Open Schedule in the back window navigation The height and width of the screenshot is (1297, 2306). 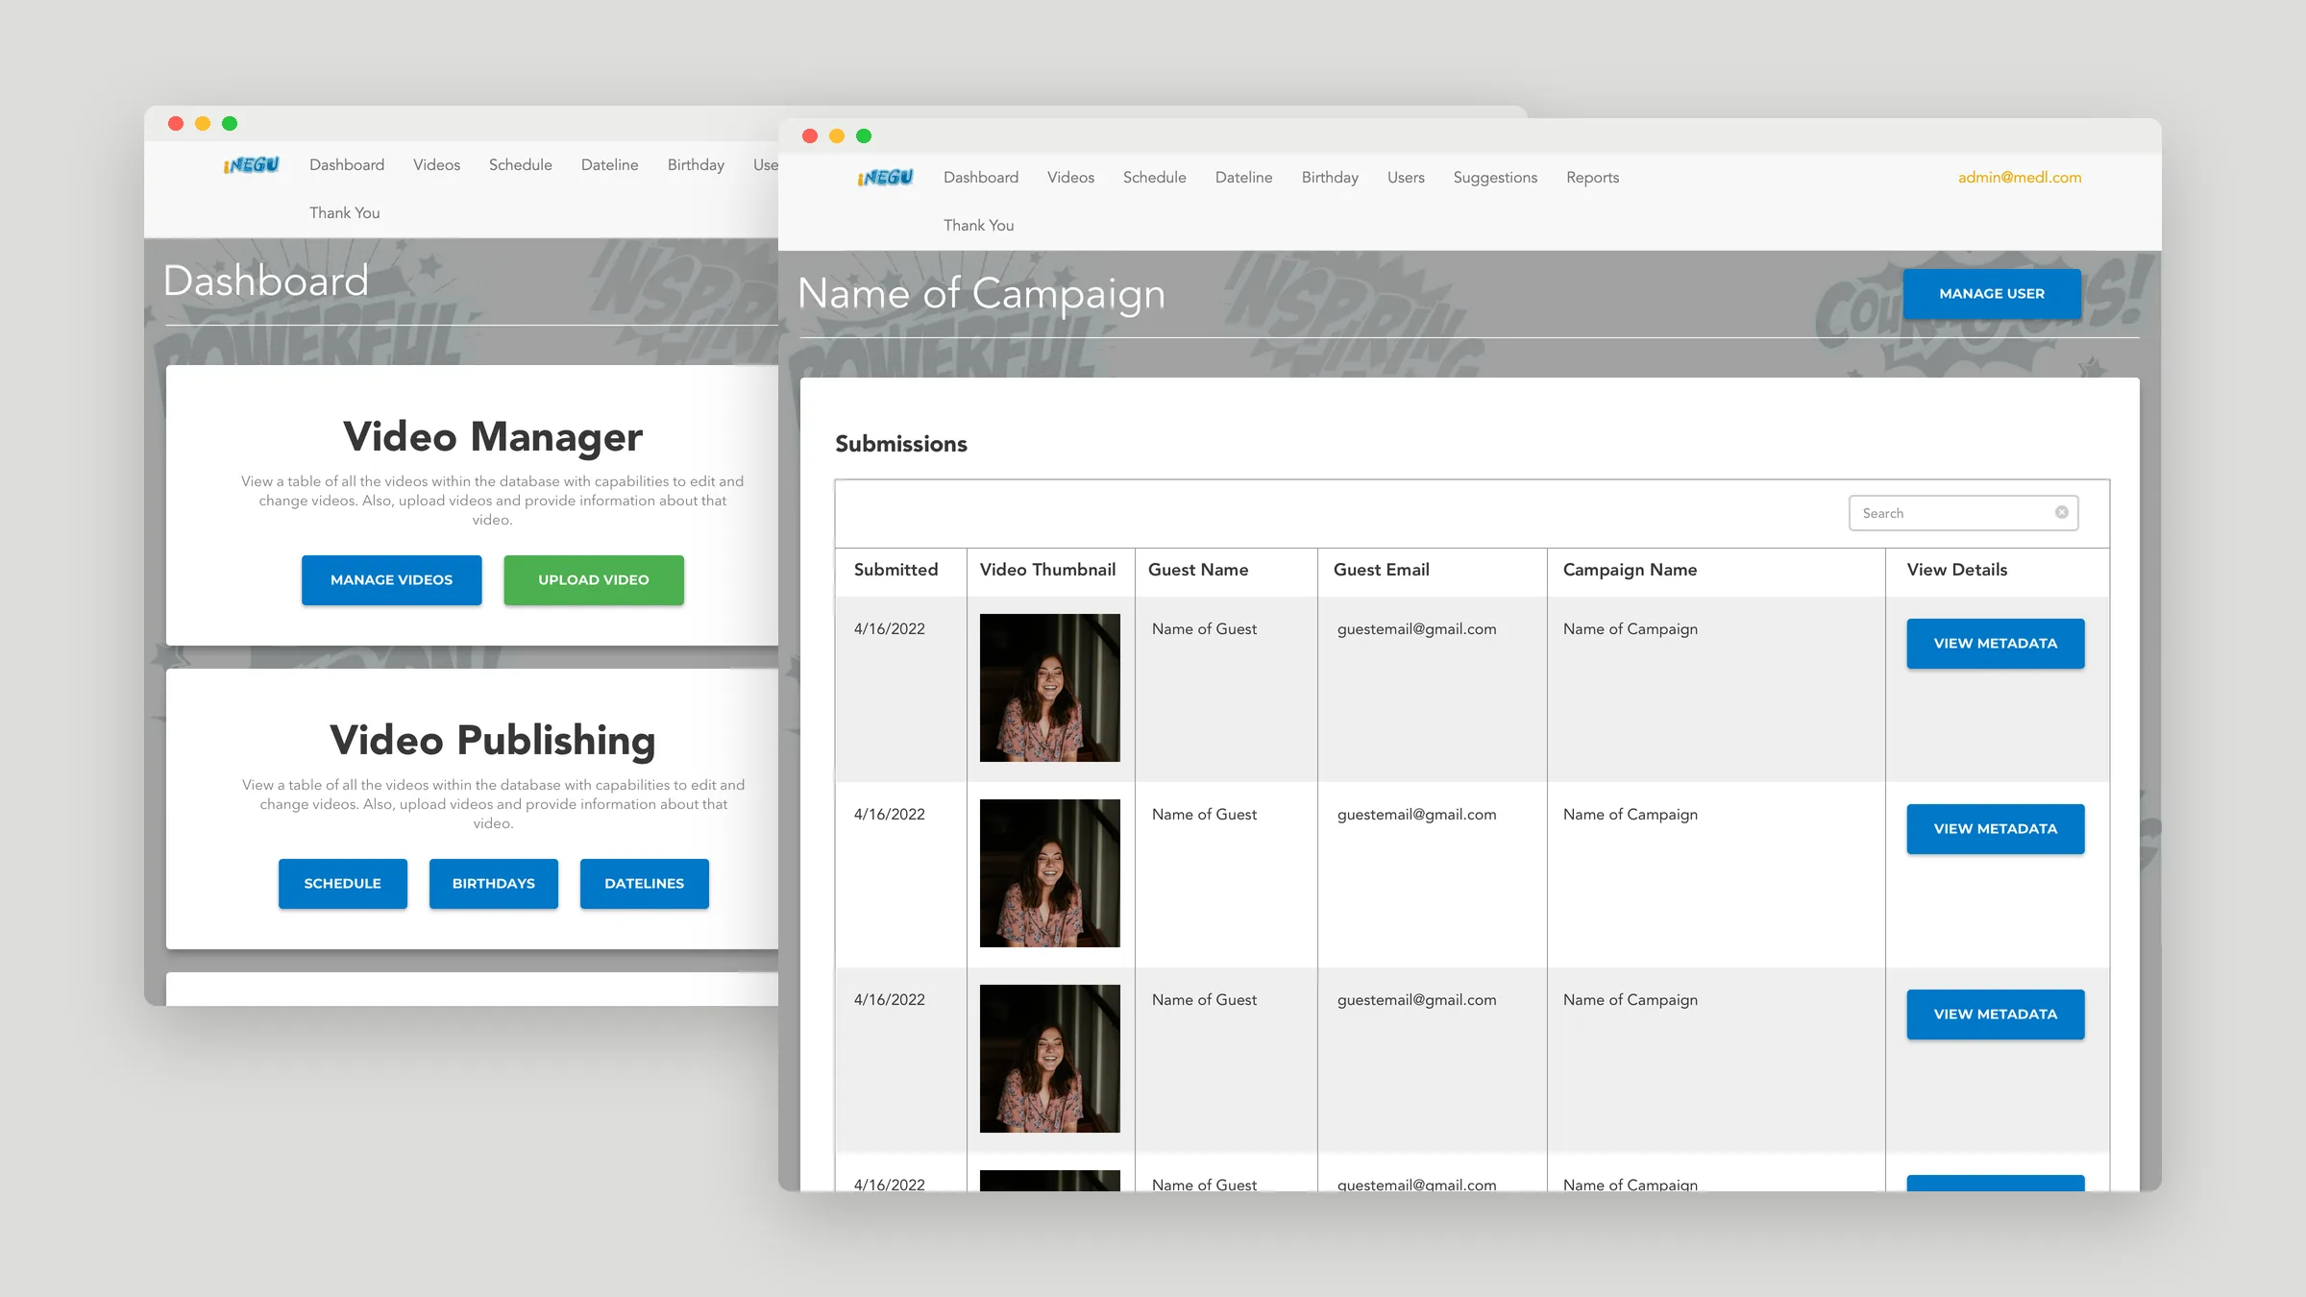pos(520,165)
